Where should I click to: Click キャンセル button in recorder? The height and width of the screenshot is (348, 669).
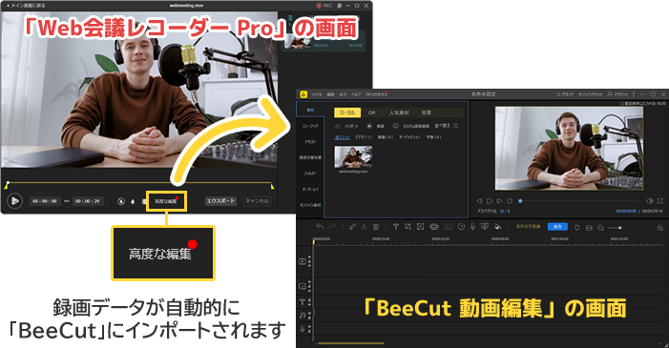pos(258,201)
